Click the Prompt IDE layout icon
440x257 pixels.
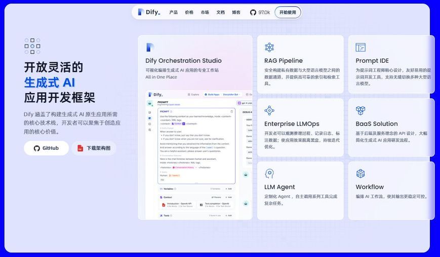pos(361,48)
